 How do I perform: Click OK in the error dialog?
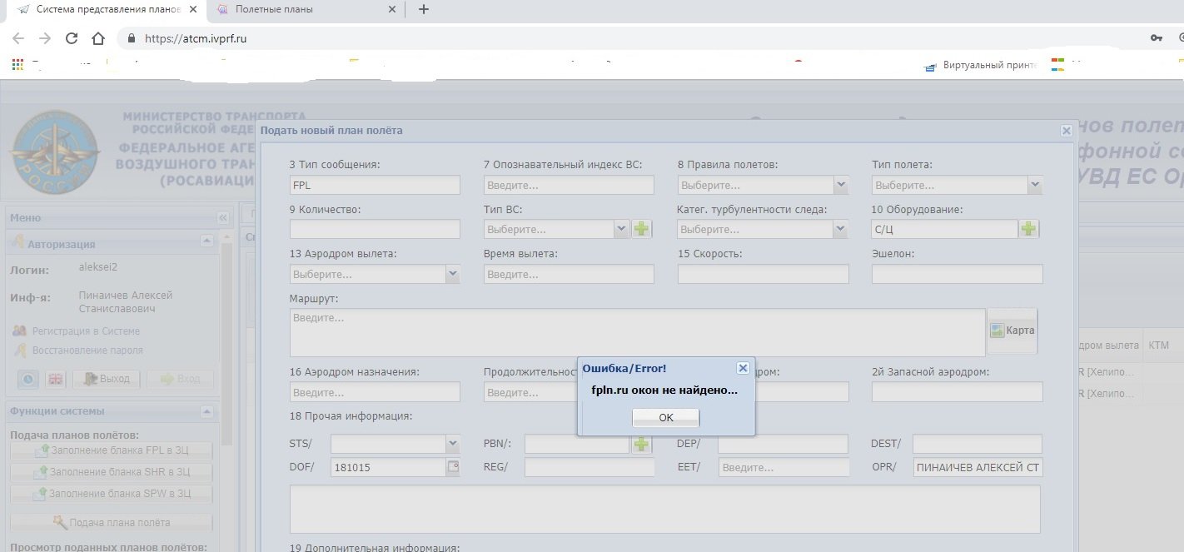(x=665, y=417)
